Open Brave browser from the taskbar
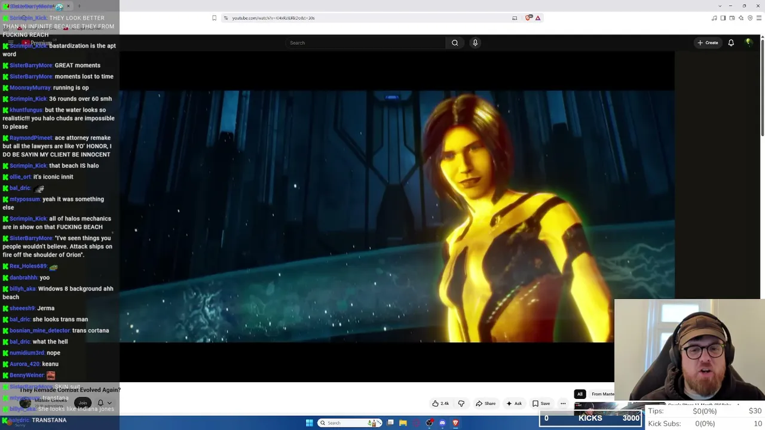Viewport: 765px width, 430px height. point(455,423)
